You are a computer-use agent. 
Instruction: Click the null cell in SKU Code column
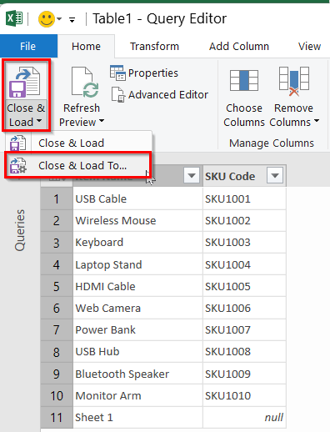tap(244, 418)
